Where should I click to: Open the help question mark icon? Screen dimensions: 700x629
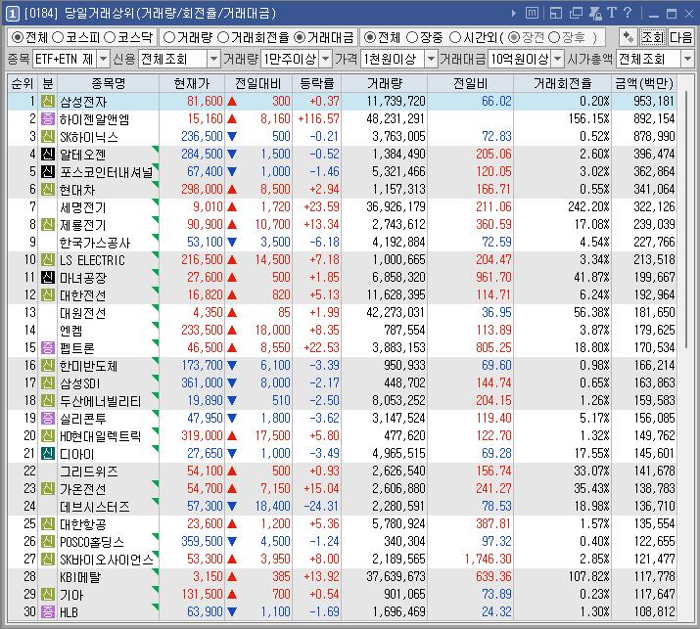(628, 13)
